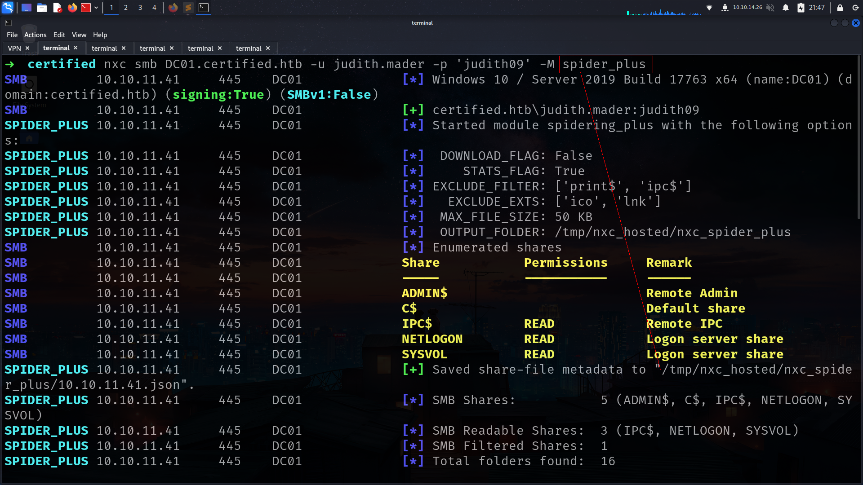
Task: Click the judith.mader username argument
Action: (x=379, y=64)
